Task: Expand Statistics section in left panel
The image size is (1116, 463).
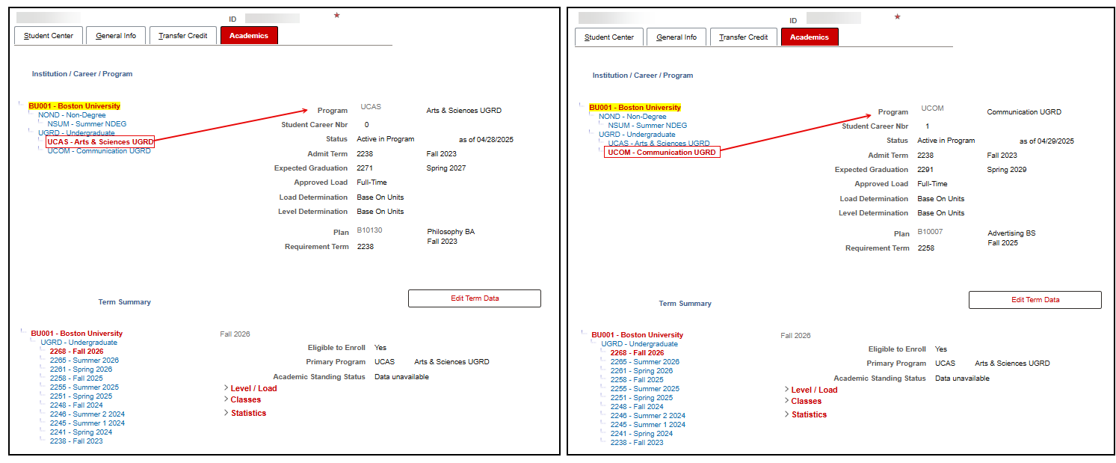Action: point(248,413)
